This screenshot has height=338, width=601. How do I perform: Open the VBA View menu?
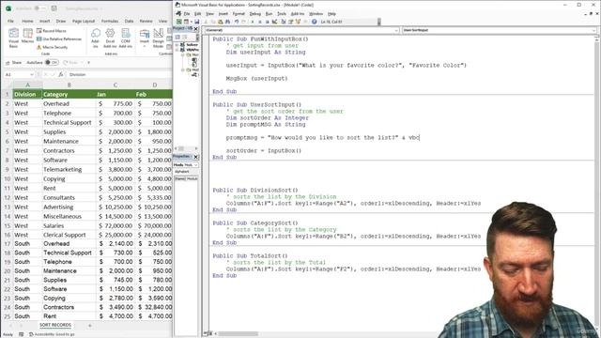tap(209, 14)
